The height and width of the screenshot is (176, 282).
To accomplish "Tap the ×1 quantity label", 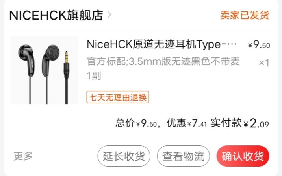I will tap(264, 63).
